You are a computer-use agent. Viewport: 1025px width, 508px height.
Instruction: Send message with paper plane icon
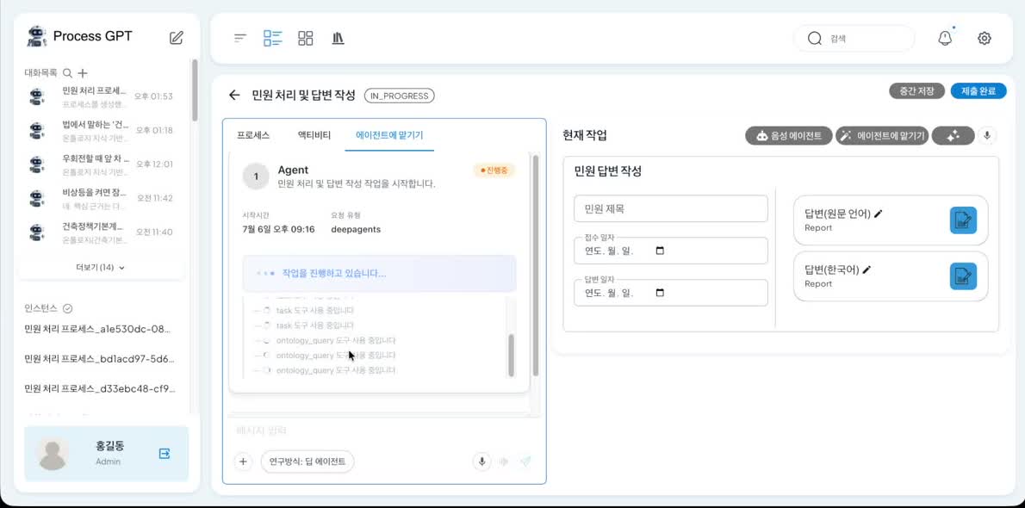(525, 462)
